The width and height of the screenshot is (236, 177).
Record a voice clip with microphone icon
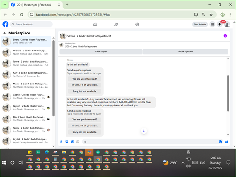pyautogui.click(x=61, y=142)
